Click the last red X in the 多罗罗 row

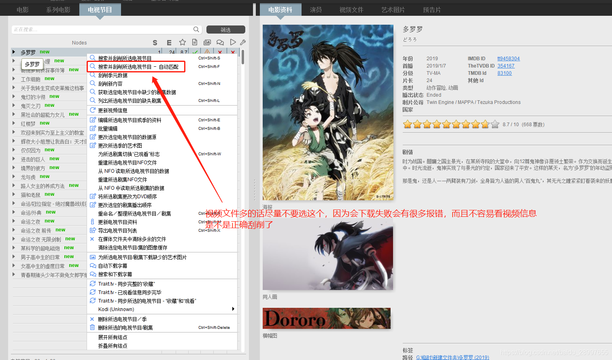(233, 52)
